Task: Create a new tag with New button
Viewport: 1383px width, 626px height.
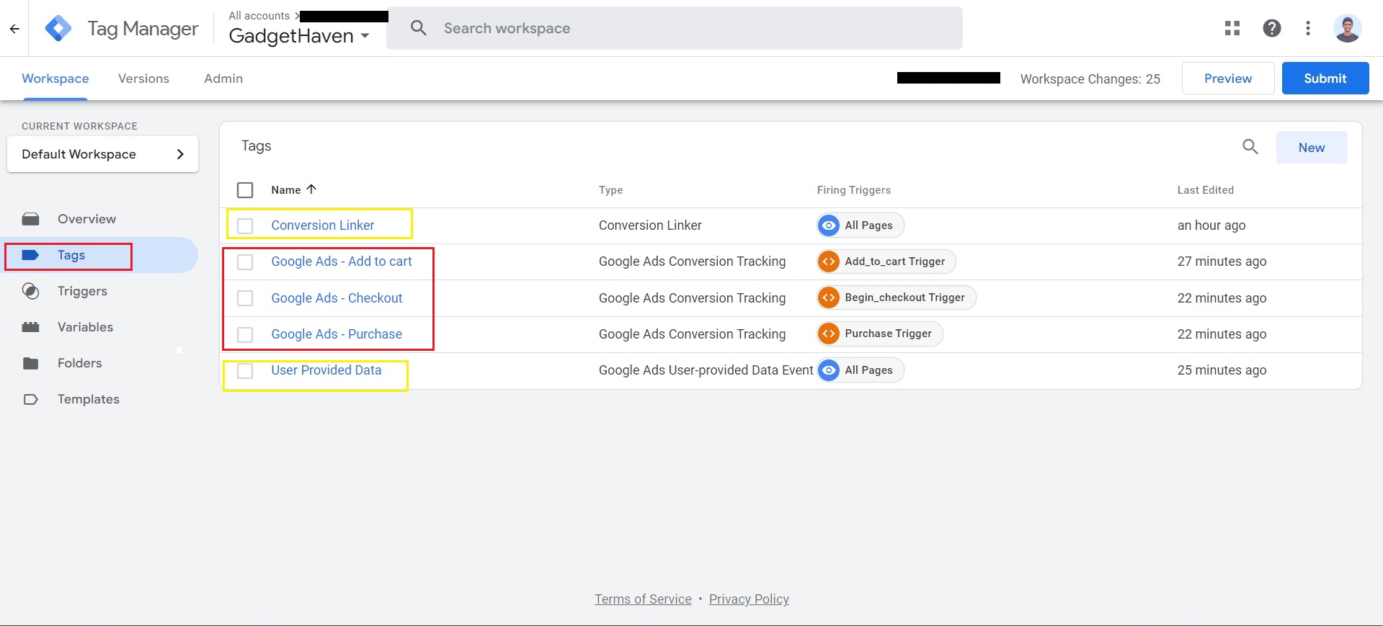Action: click(1312, 148)
